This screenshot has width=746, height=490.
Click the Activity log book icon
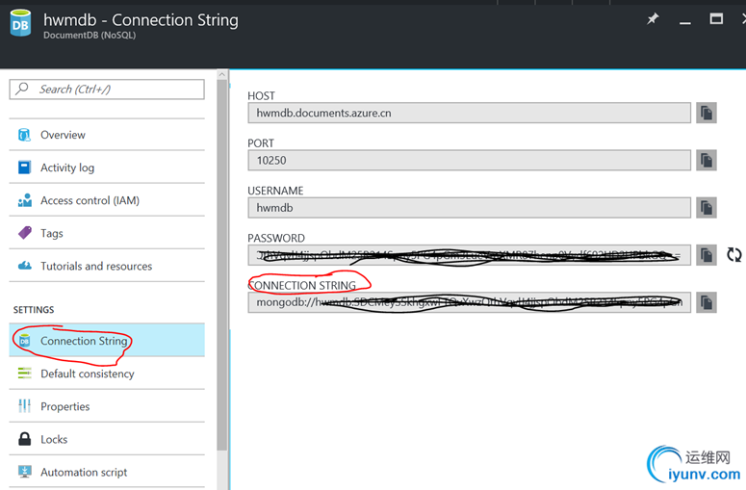[24, 168]
